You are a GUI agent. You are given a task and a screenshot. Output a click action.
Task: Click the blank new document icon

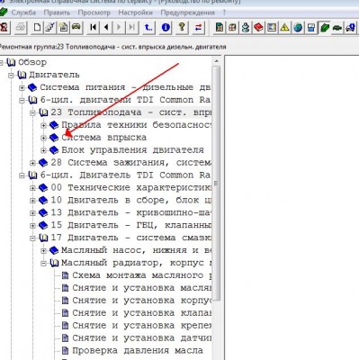[x=37, y=28]
